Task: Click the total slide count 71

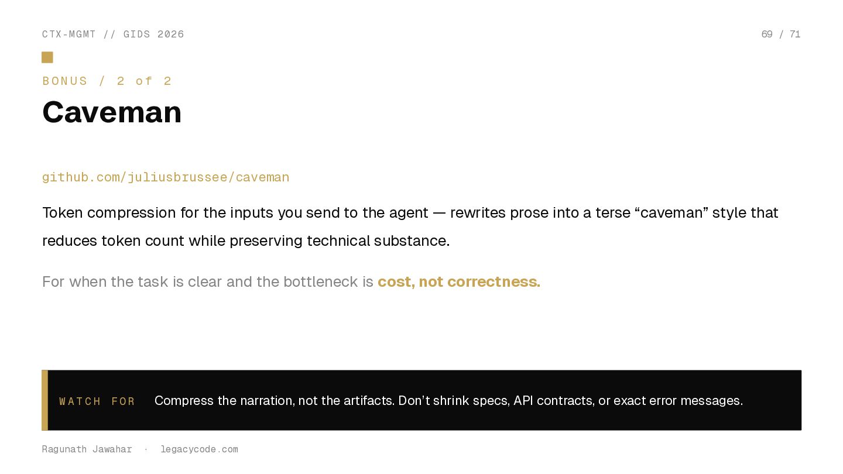Action: pyautogui.click(x=795, y=35)
